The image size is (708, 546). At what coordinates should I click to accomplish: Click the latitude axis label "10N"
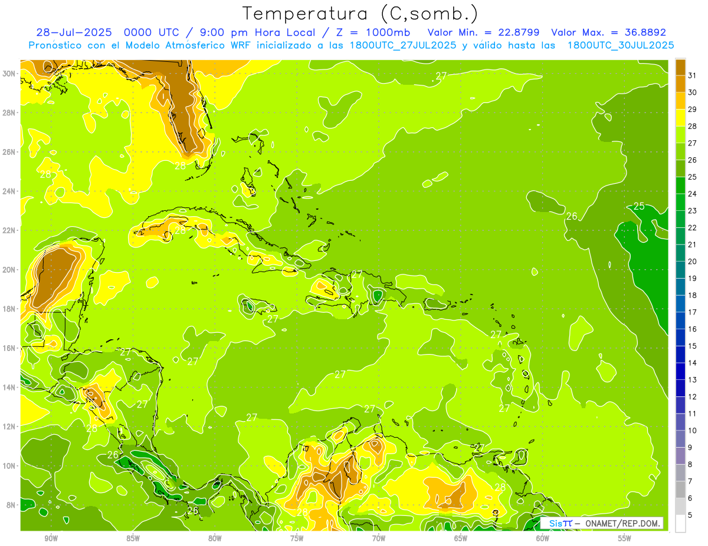(9, 466)
